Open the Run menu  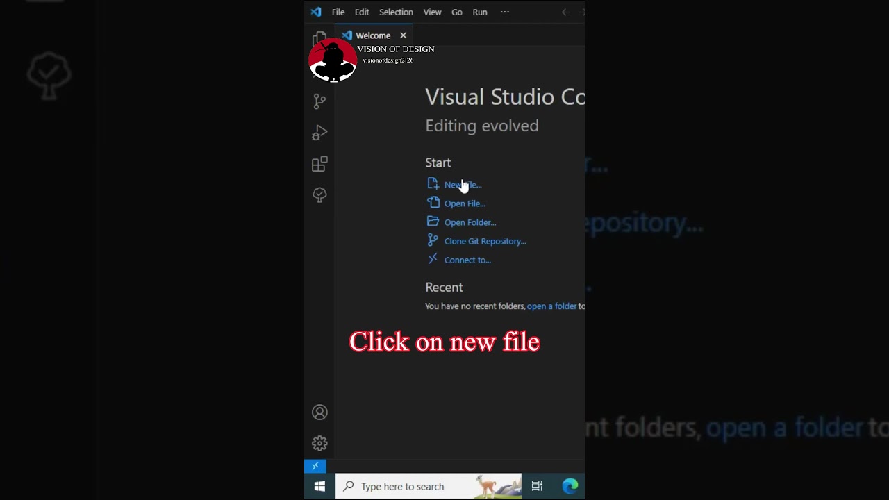[x=480, y=12]
